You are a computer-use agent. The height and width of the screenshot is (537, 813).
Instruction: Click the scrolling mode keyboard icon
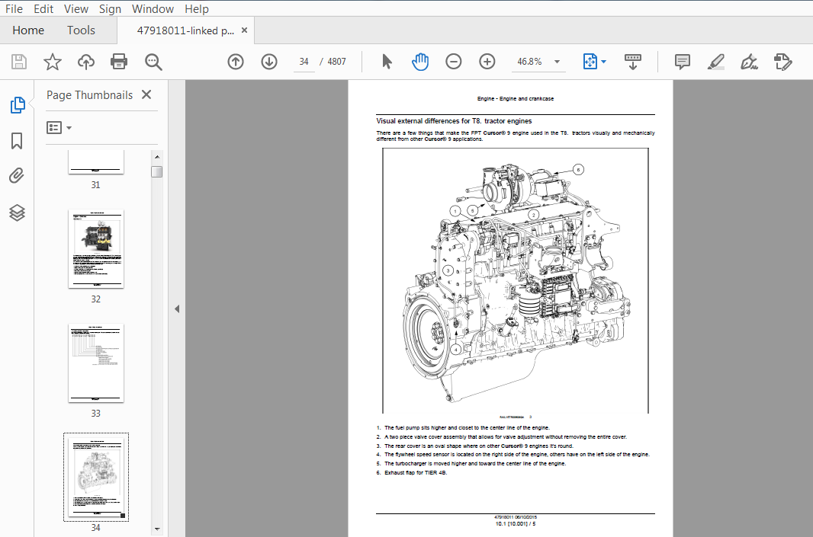click(x=632, y=62)
